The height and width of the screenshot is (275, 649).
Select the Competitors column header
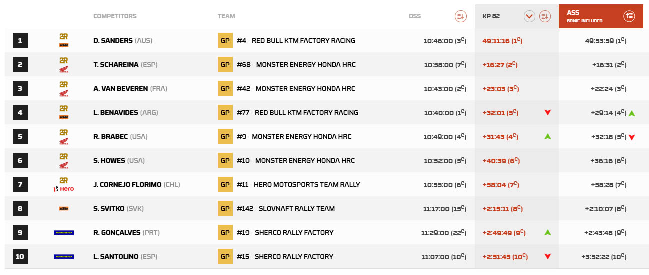pyautogui.click(x=115, y=16)
